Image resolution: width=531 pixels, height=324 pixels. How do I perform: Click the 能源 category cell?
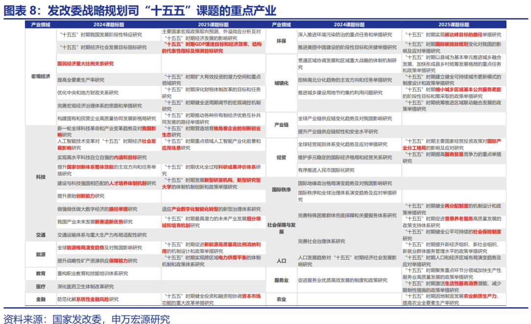(40, 254)
